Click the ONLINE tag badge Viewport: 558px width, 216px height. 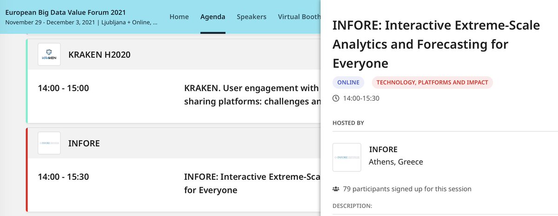[x=348, y=82]
